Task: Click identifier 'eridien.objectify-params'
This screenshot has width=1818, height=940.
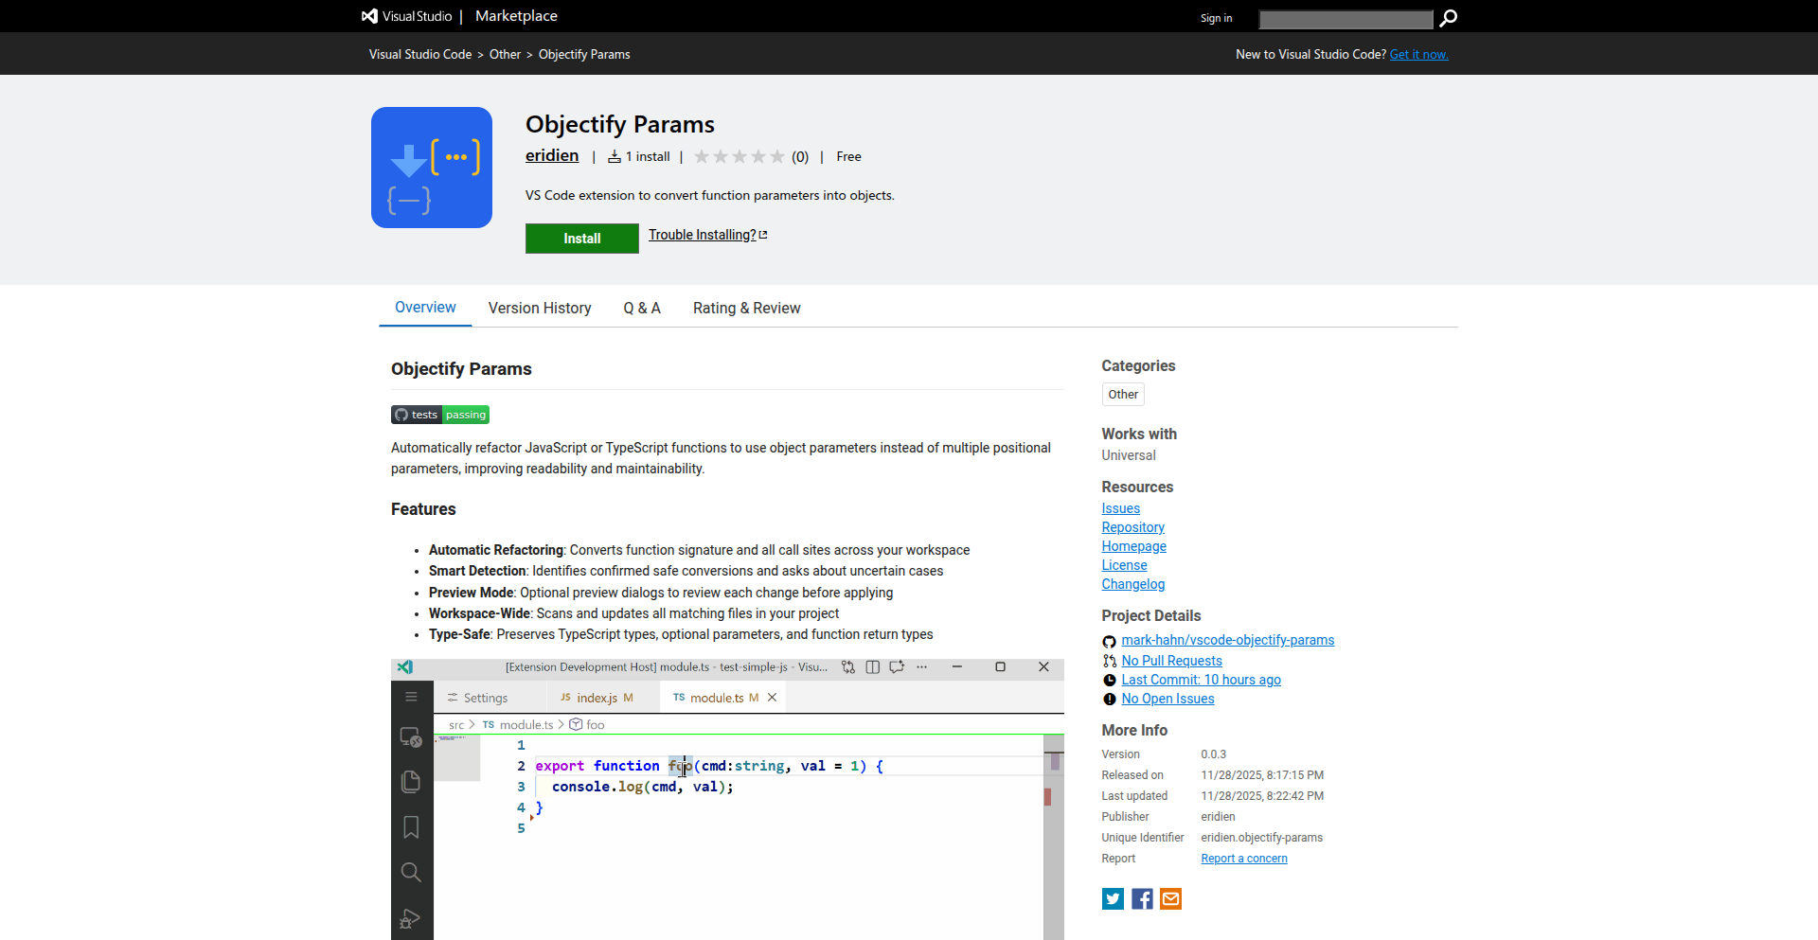Action: pos(1262,838)
